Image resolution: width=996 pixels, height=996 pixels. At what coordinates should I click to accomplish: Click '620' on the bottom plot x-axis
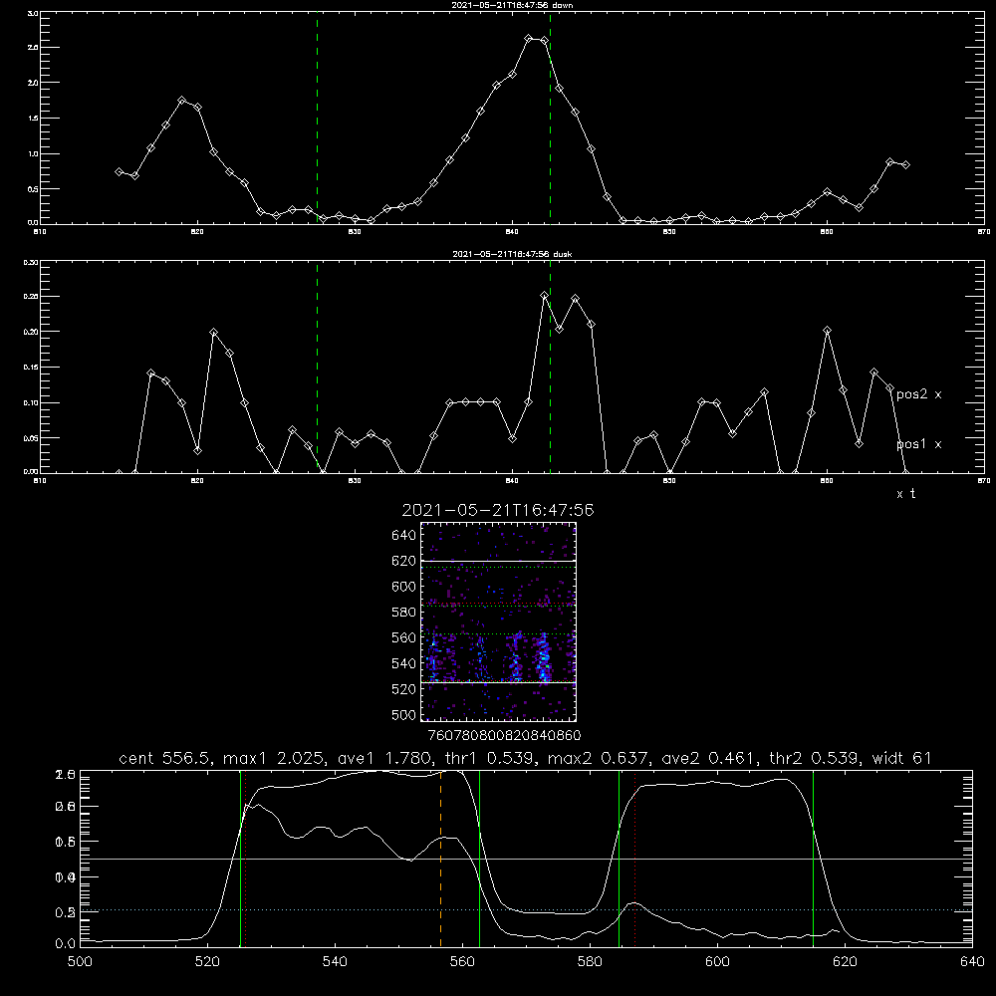coord(845,962)
